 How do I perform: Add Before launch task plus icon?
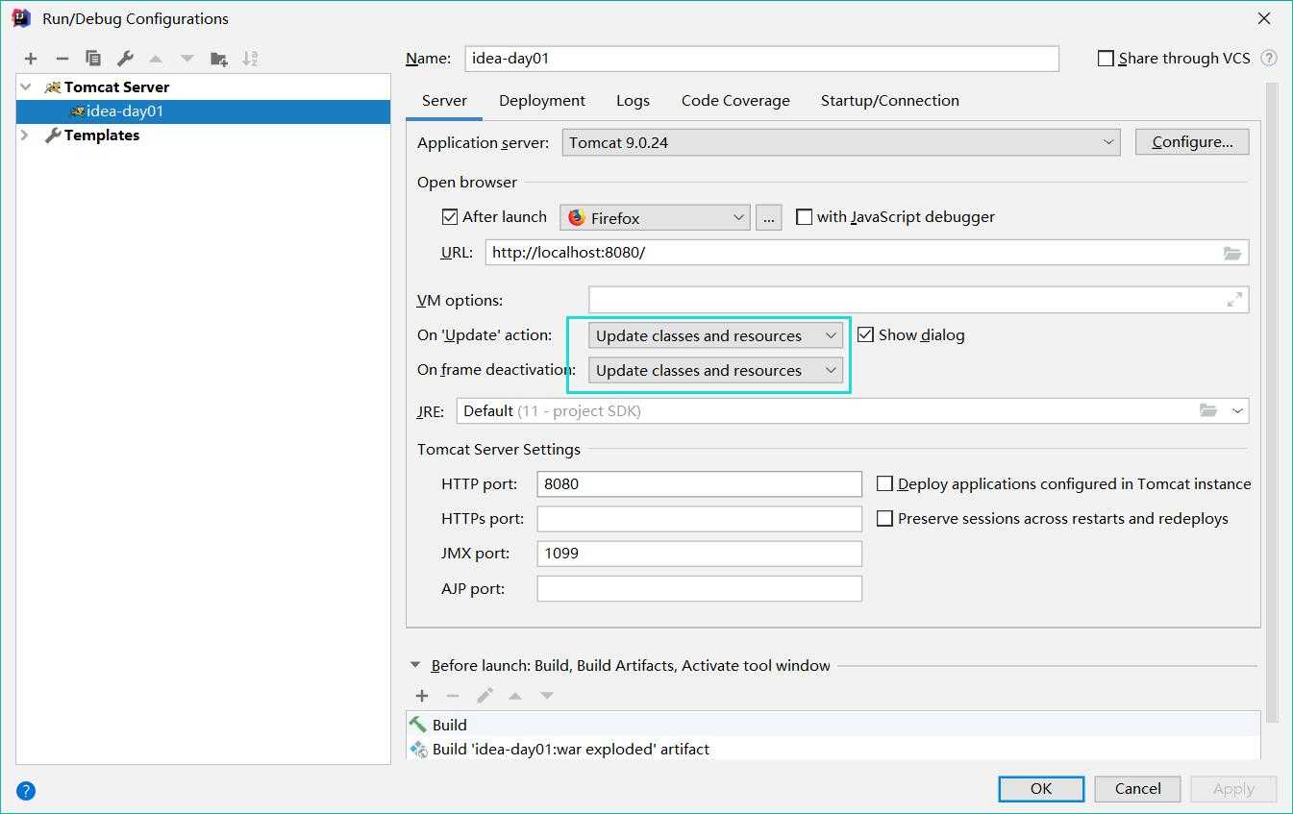coord(422,695)
